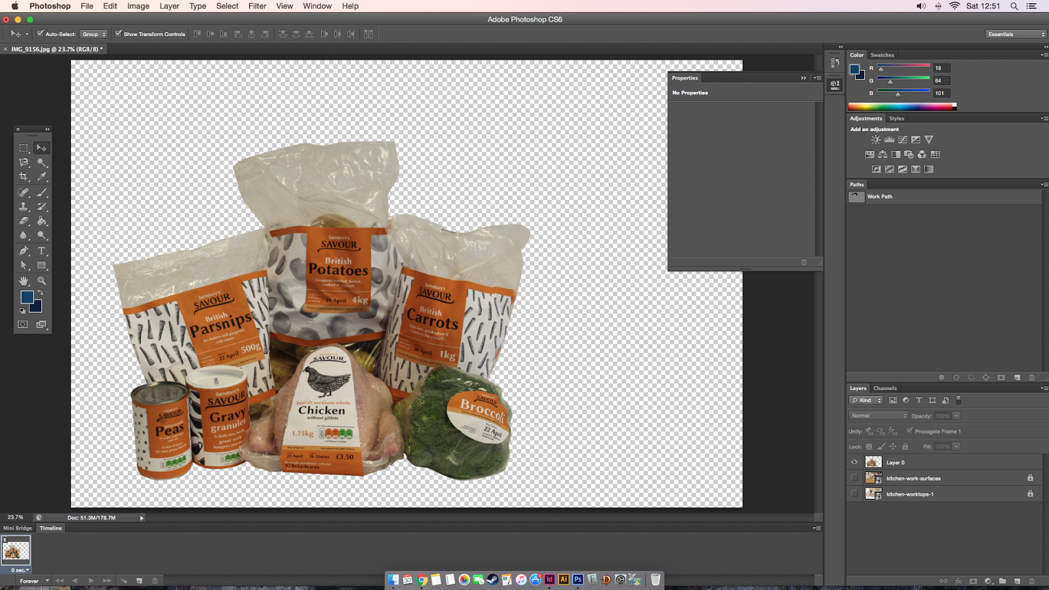Select the Eyedropper tool

pos(41,176)
